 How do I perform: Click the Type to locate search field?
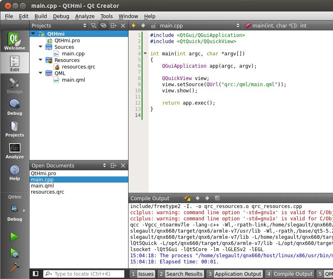(x=84, y=274)
